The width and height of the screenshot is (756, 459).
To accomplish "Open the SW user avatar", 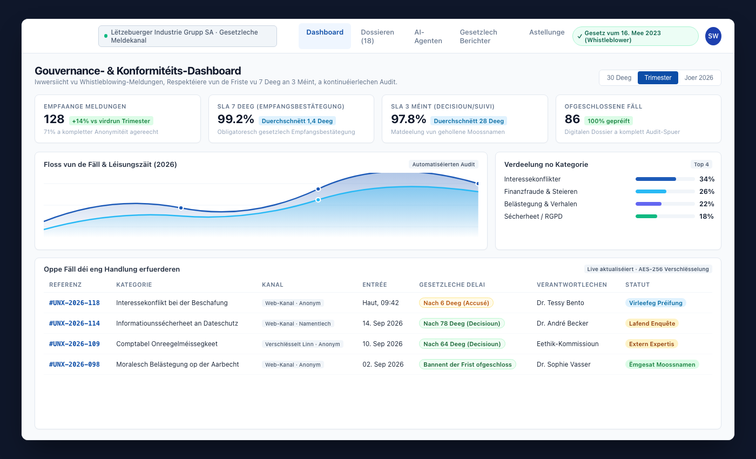I will pos(713,36).
